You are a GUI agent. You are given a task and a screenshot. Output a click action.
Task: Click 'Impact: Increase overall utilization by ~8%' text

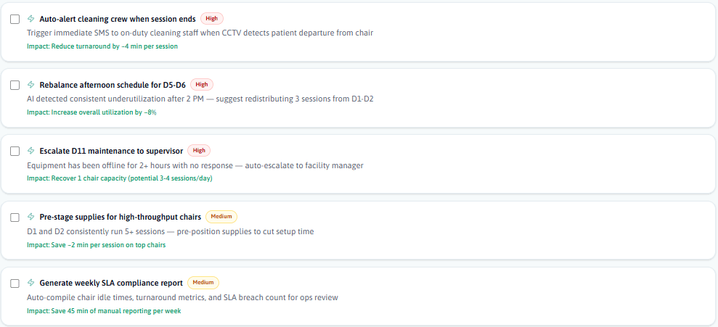91,112
